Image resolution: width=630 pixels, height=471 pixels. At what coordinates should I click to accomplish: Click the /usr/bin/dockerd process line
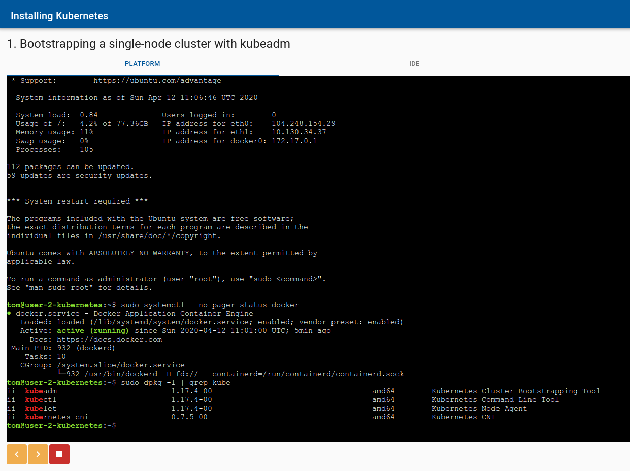(x=231, y=374)
